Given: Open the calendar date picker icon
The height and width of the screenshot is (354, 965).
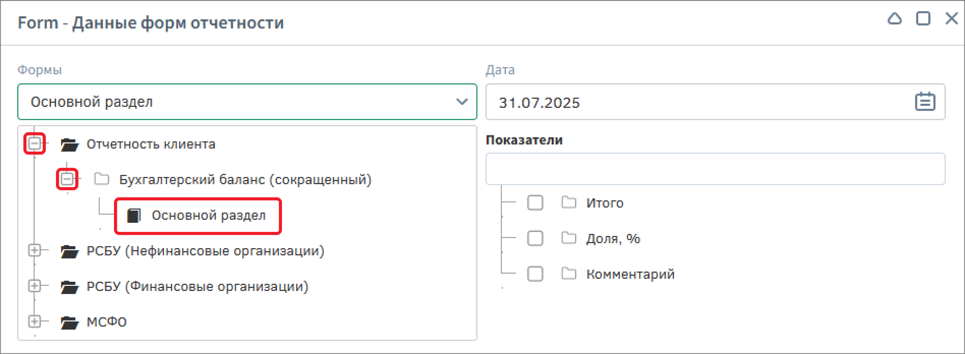Looking at the screenshot, I should point(925,102).
